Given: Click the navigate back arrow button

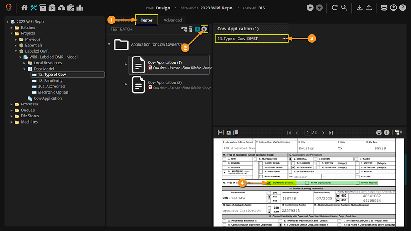Looking at the screenshot, I should (x=310, y=7).
